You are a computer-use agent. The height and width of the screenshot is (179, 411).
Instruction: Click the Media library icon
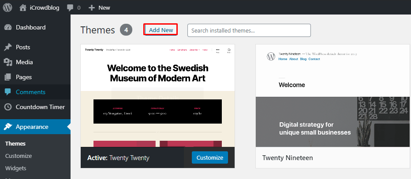click(x=8, y=62)
